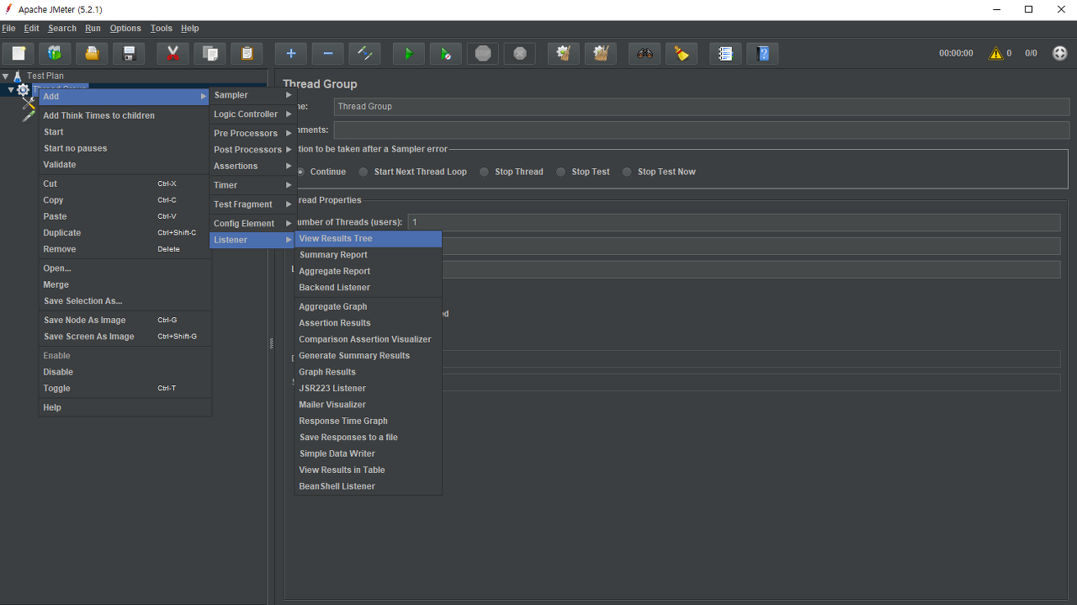
Task: Click the Open file toolbar icon
Action: click(92, 54)
